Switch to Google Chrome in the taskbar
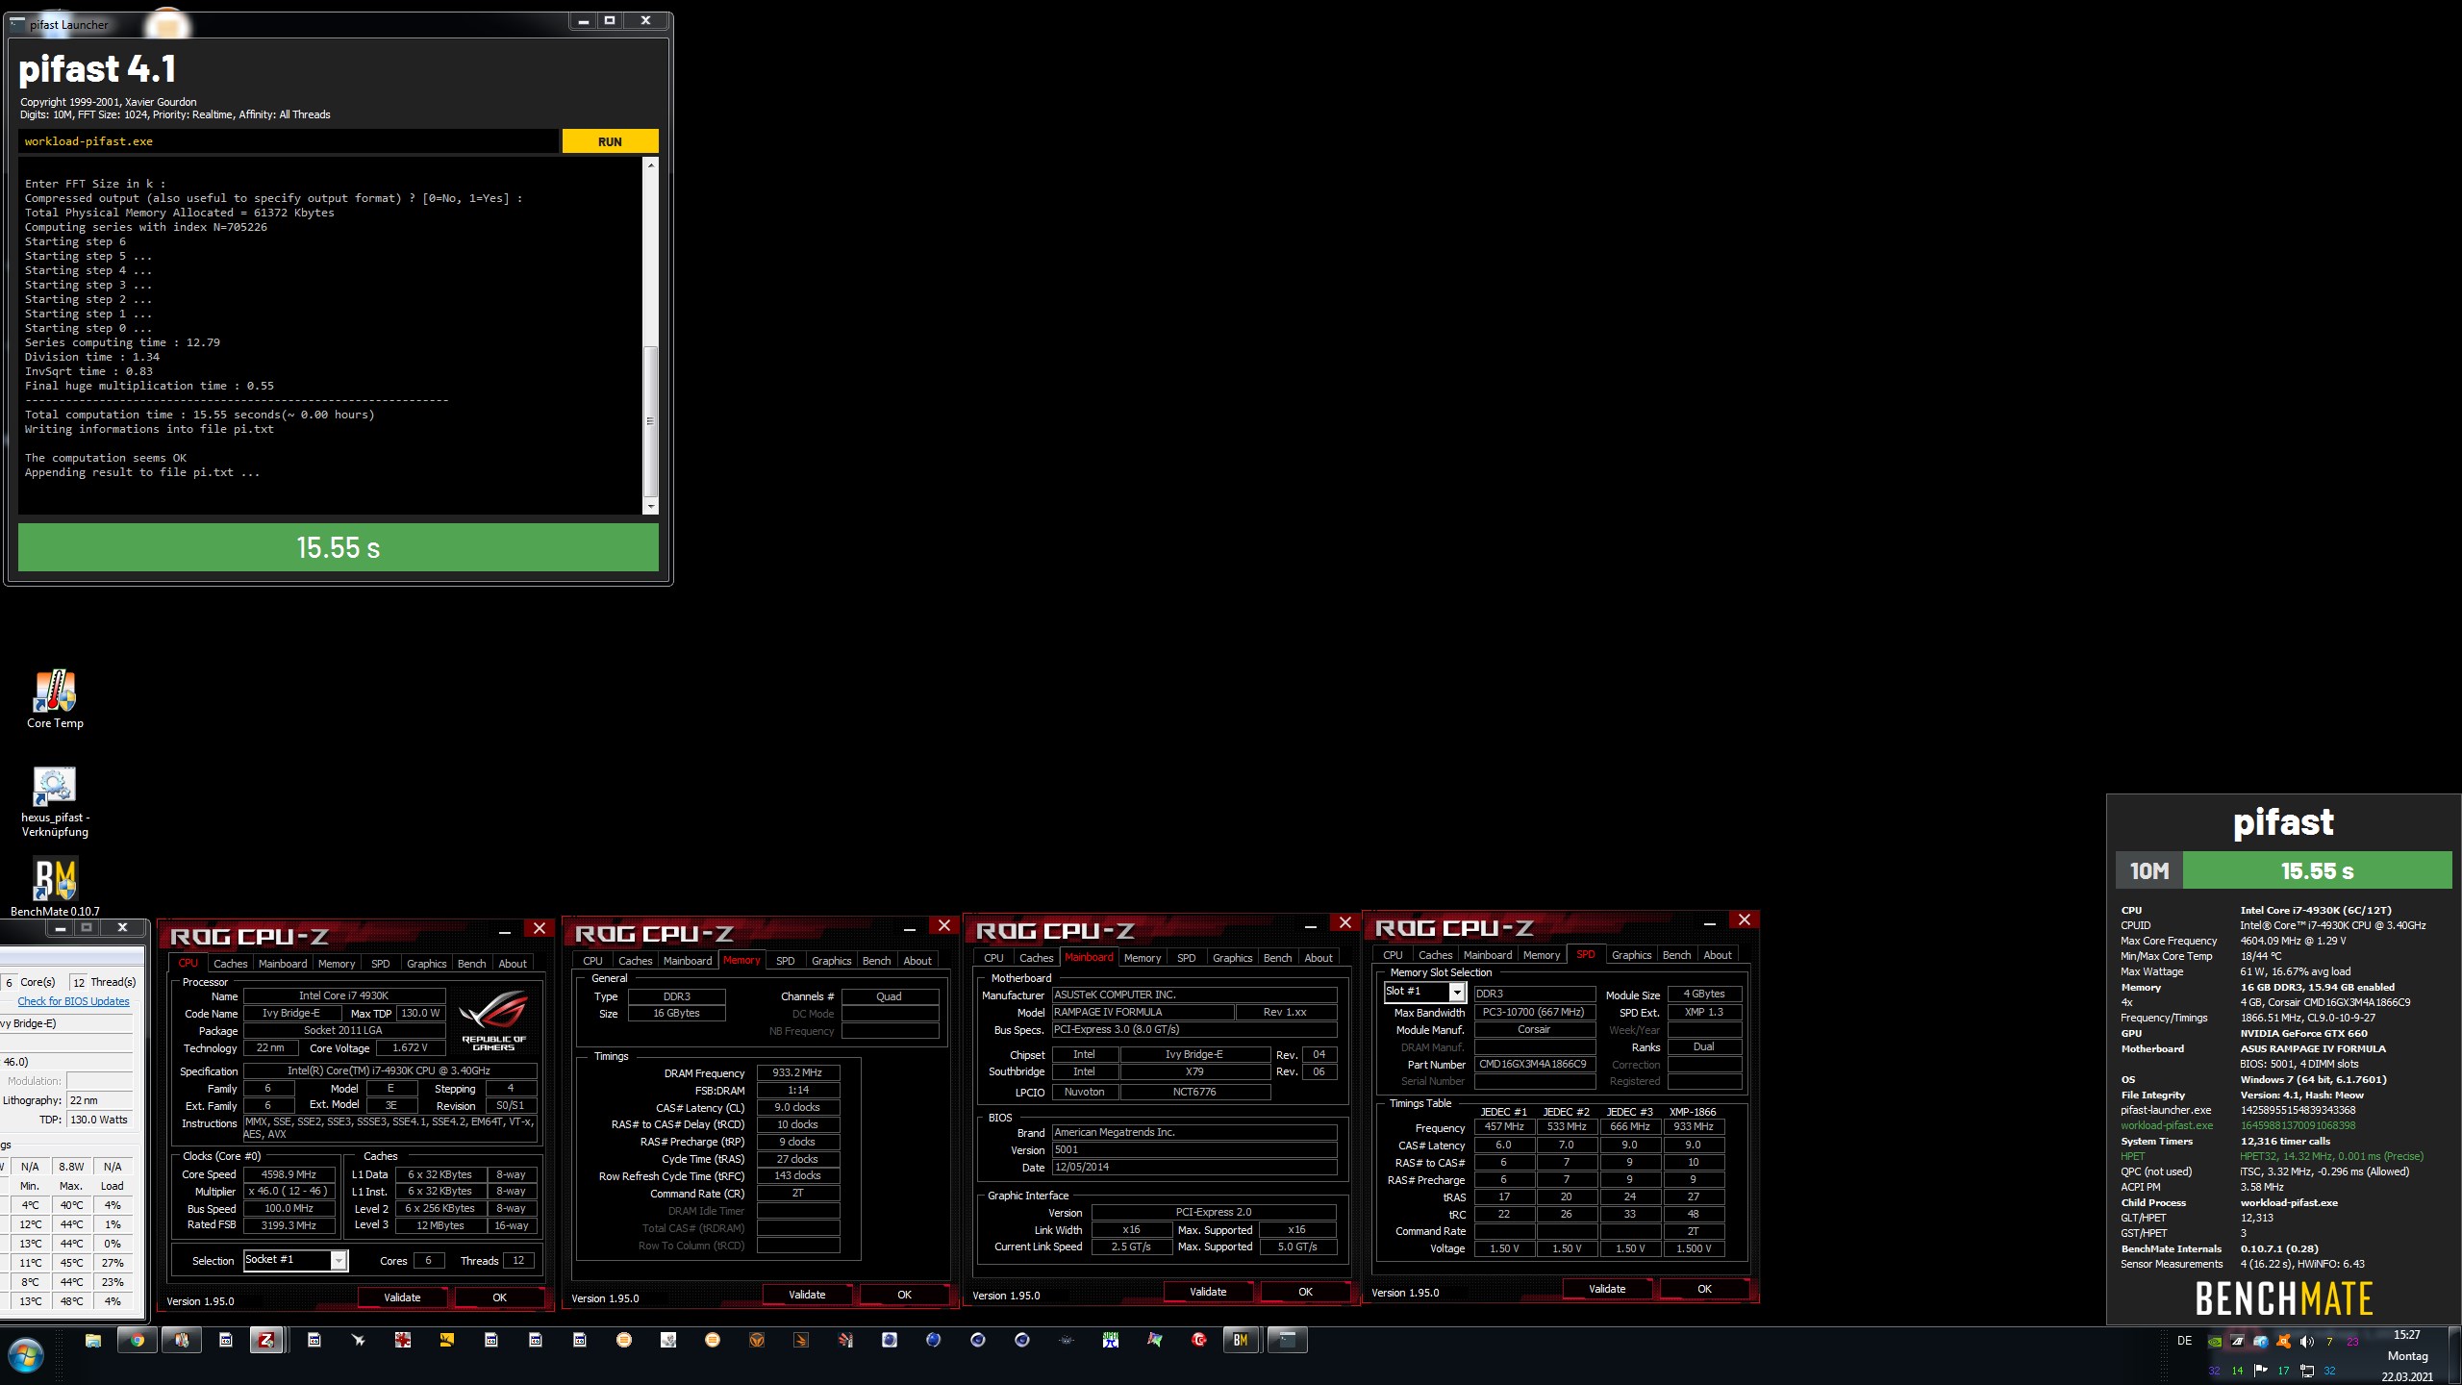This screenshot has height=1385, width=2462. [138, 1340]
